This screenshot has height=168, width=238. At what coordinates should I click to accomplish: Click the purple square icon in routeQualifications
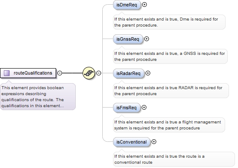(x=7, y=73)
